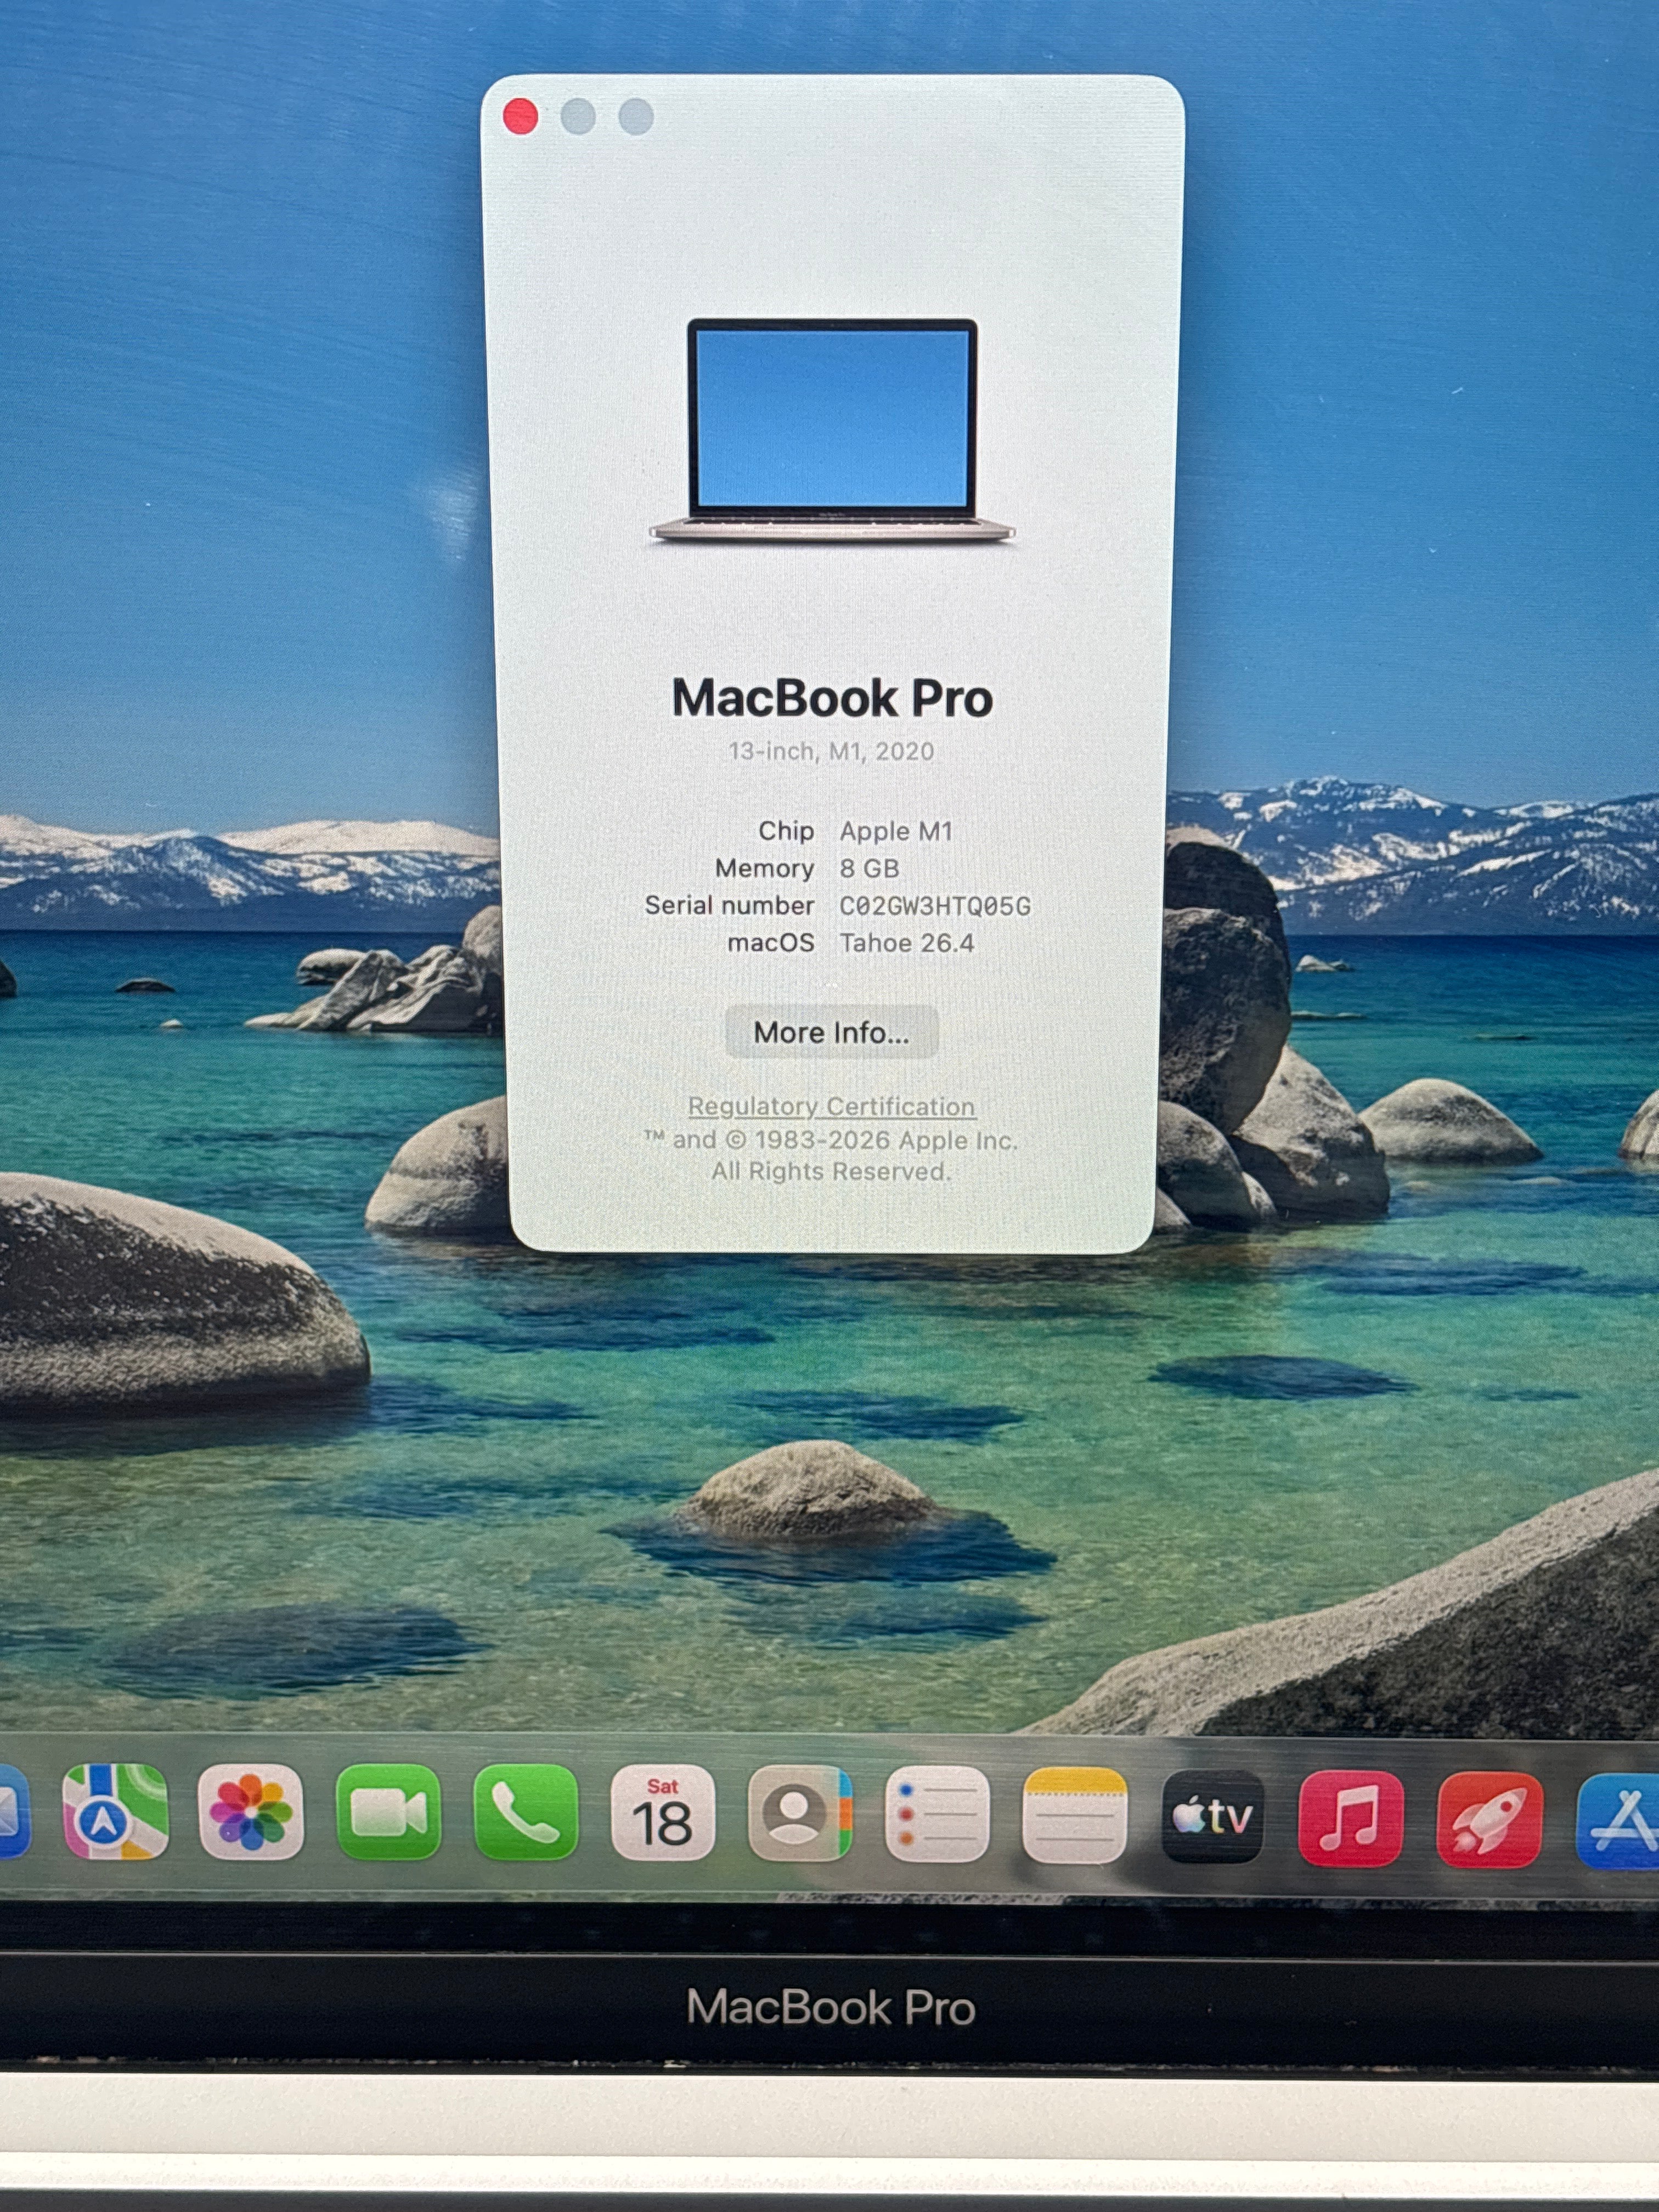Open the Music app in the Dock
Image resolution: width=1659 pixels, height=2212 pixels.
click(1350, 1818)
